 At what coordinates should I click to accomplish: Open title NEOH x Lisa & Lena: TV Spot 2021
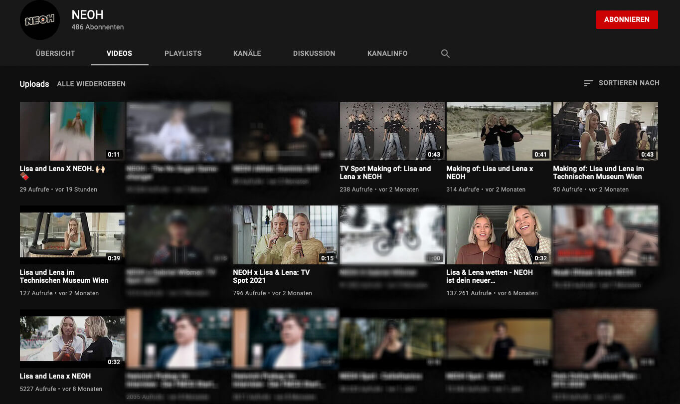point(271,276)
